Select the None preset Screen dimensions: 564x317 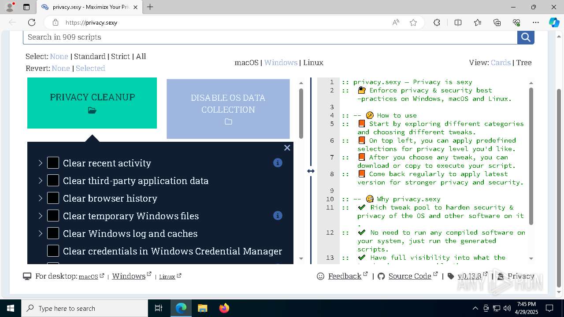[x=59, y=56]
